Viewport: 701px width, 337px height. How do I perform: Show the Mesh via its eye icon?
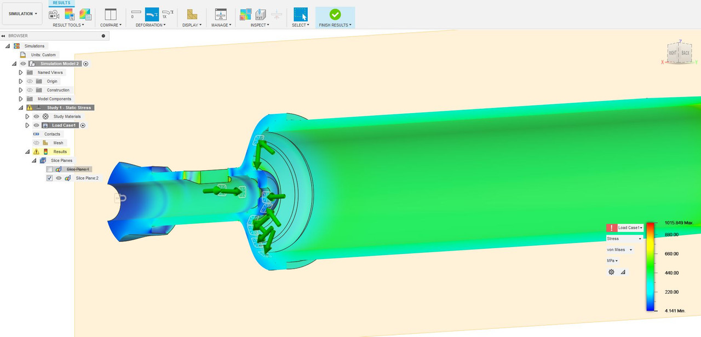(x=36, y=143)
